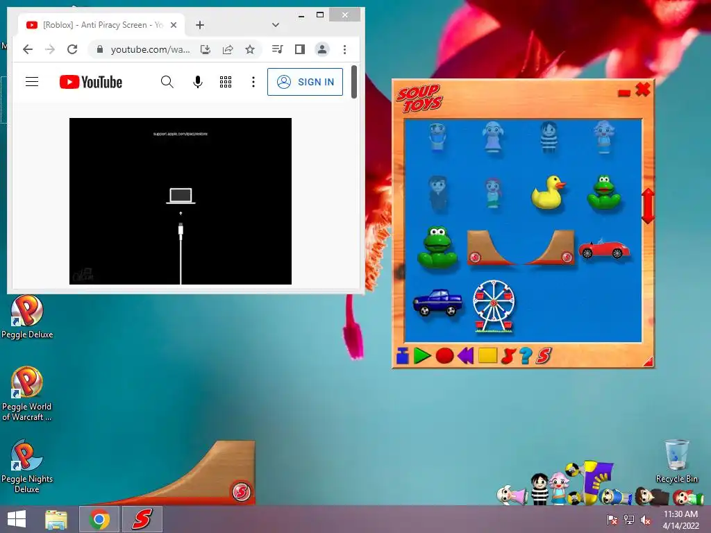Image resolution: width=711 pixels, height=533 pixels.
Task: Open the YouTube guide hamburger menu
Action: 32,82
